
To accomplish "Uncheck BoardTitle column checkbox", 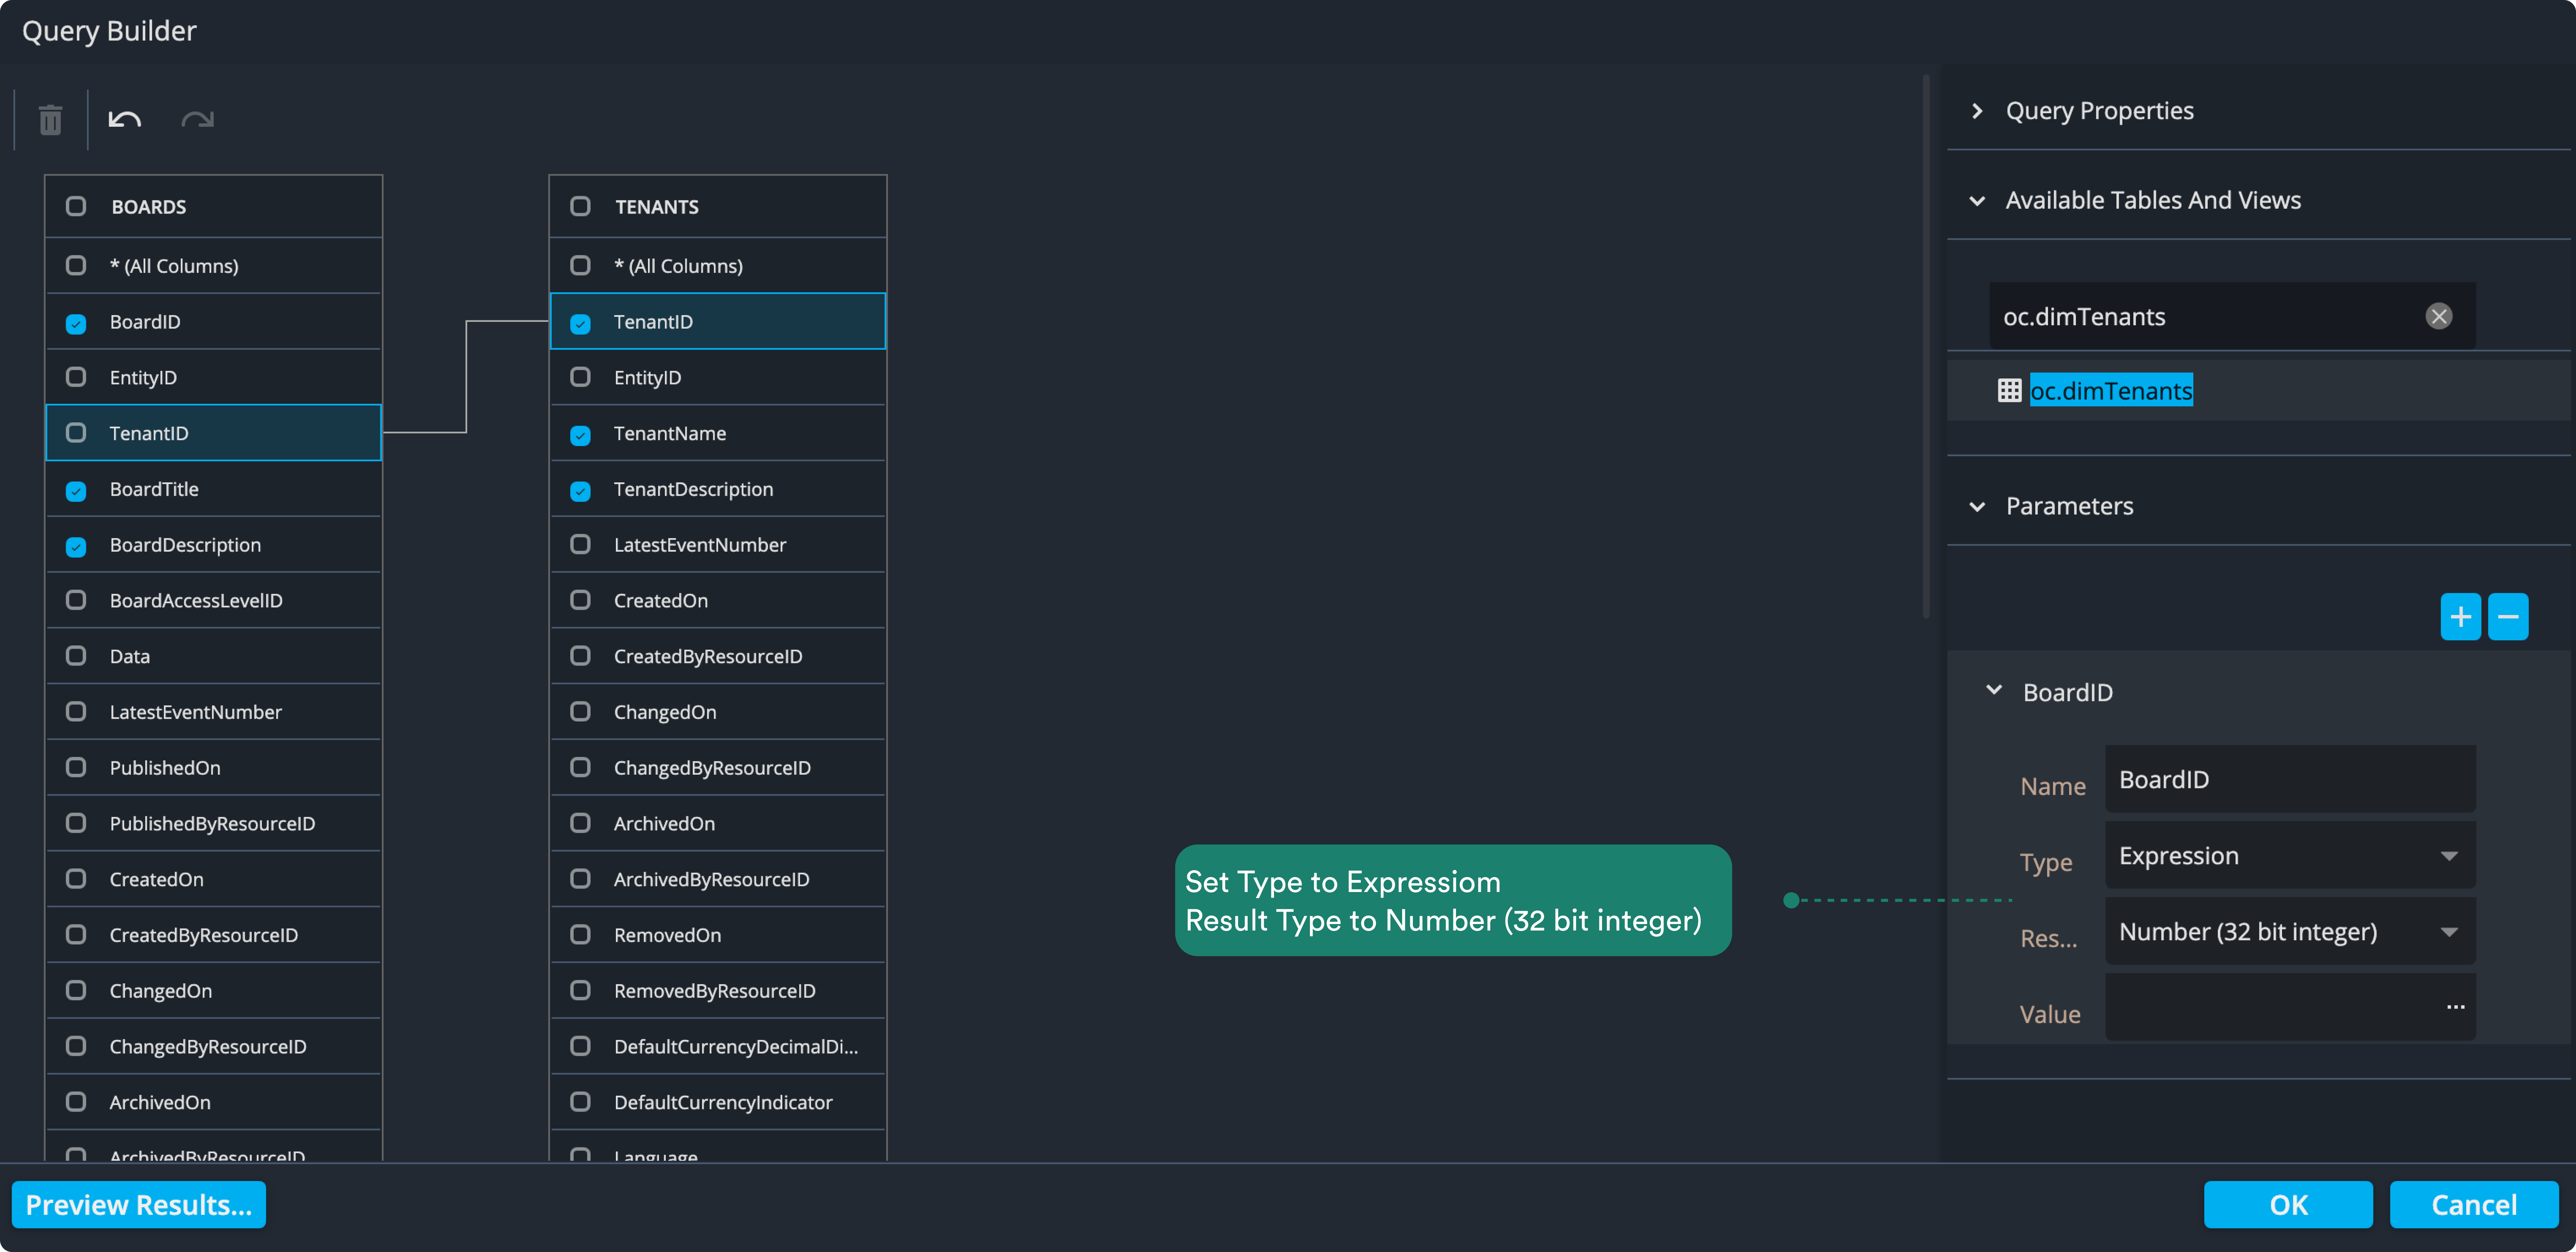I will click(x=76, y=490).
